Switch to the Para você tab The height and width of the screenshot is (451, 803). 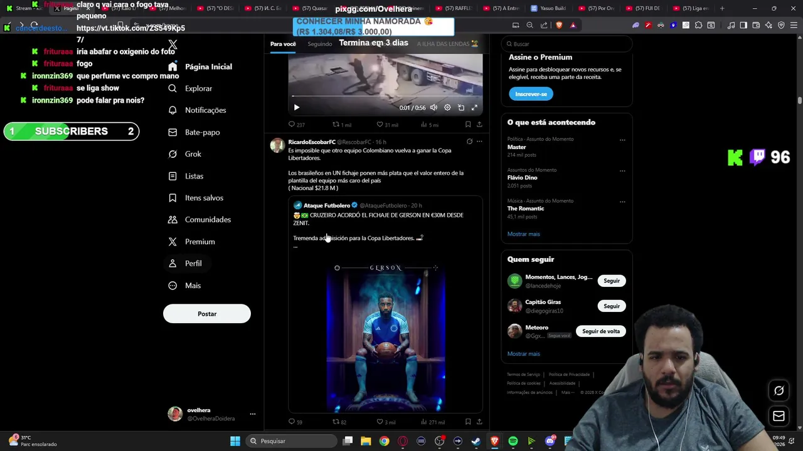(283, 44)
